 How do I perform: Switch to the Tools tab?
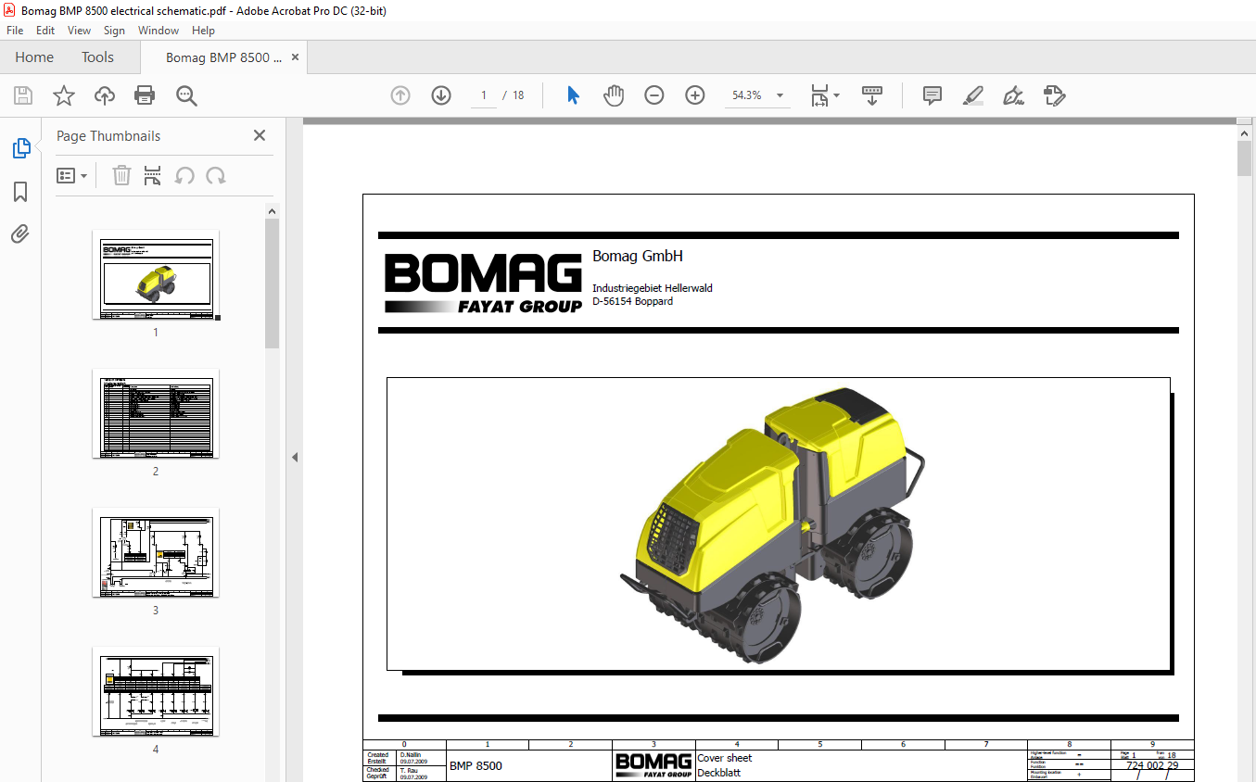pos(97,57)
